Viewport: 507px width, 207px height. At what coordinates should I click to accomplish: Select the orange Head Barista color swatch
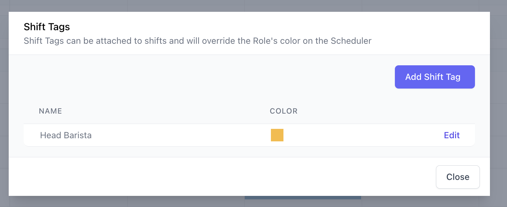[277, 135]
